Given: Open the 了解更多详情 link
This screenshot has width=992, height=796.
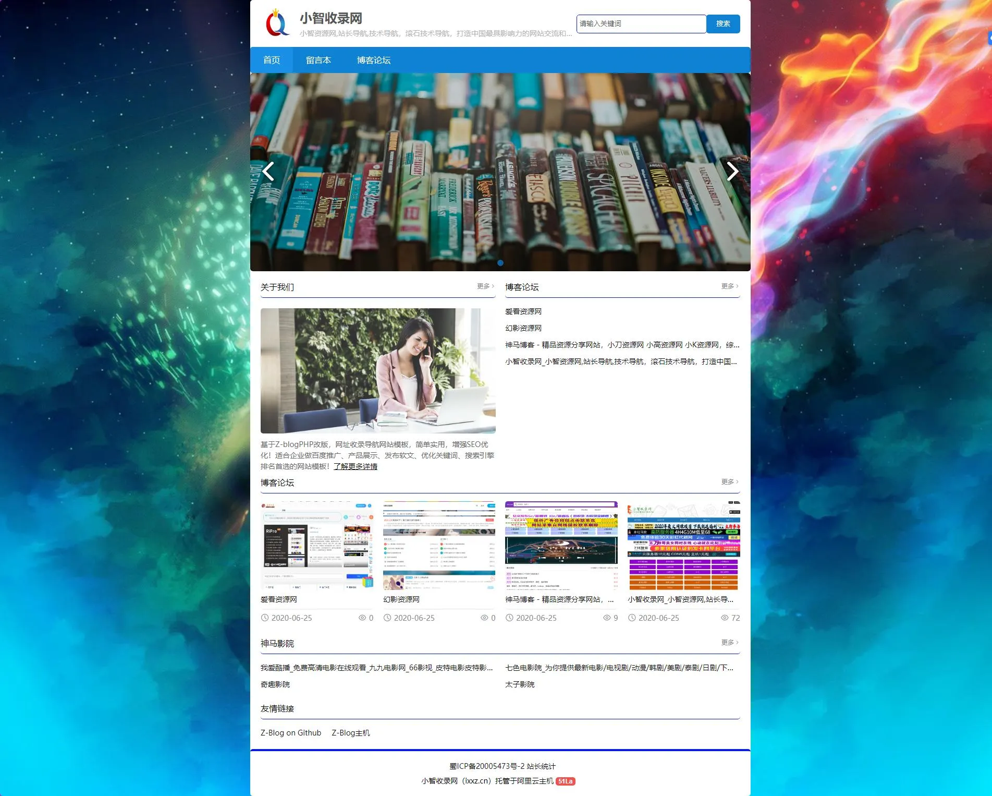Looking at the screenshot, I should (x=357, y=466).
